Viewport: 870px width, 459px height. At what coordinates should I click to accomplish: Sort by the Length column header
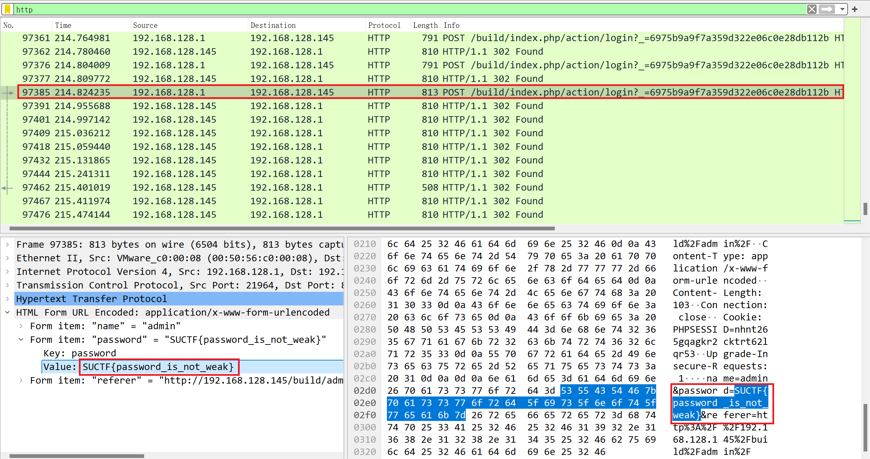[425, 25]
